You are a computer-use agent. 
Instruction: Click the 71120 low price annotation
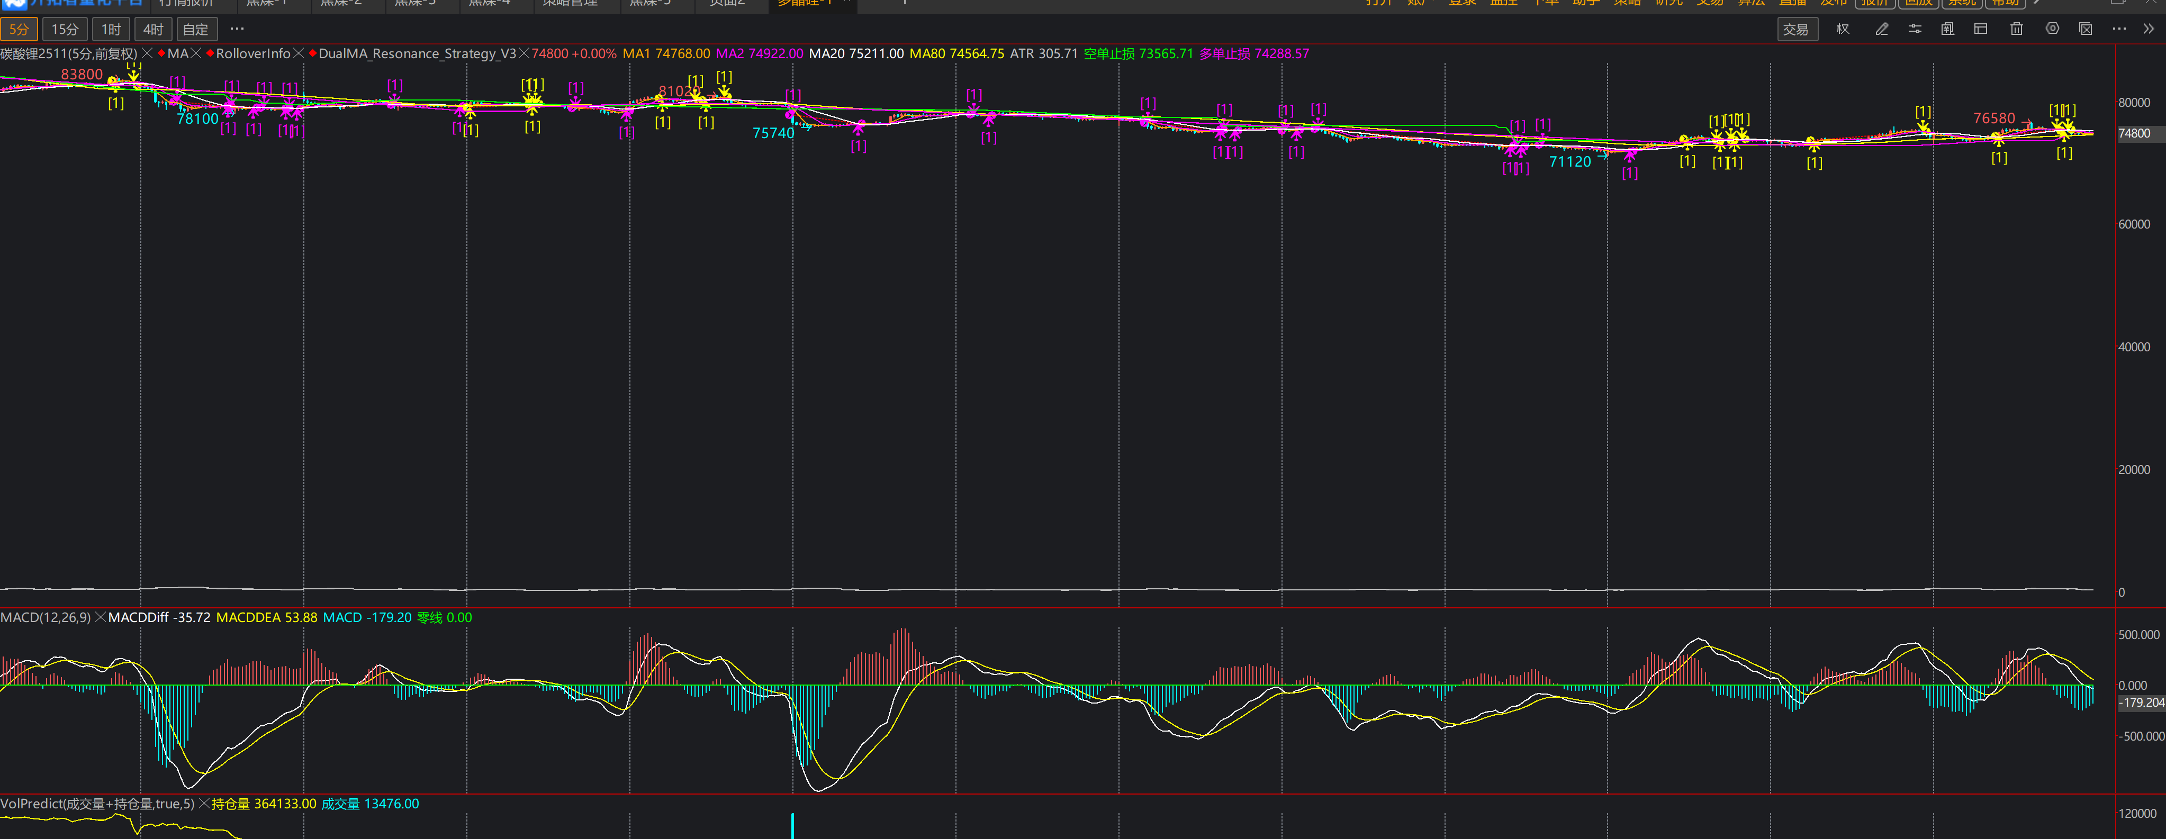pos(1570,162)
